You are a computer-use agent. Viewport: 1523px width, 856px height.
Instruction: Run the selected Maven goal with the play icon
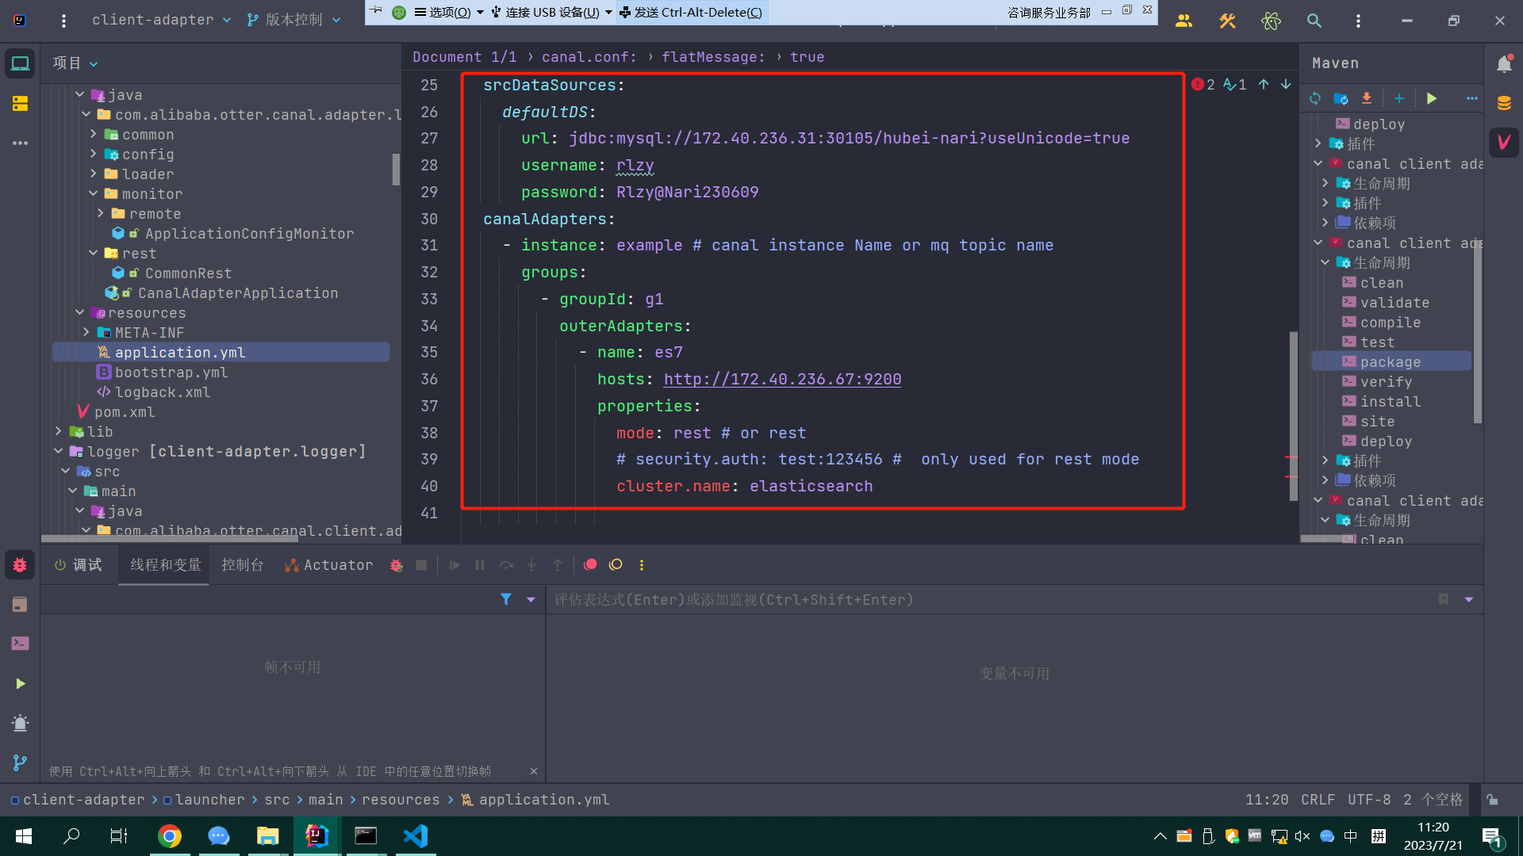pyautogui.click(x=1432, y=98)
